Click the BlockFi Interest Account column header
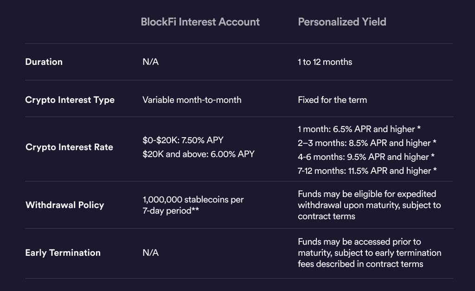The width and height of the screenshot is (475, 291). coord(200,22)
